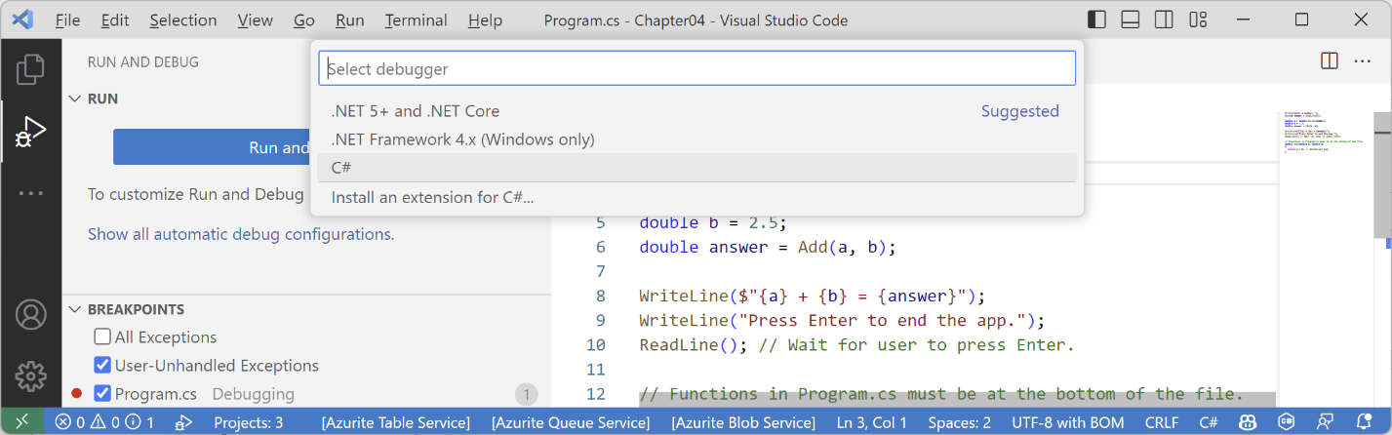
Task: Toggle bottom panel layout icon
Action: (x=1131, y=20)
